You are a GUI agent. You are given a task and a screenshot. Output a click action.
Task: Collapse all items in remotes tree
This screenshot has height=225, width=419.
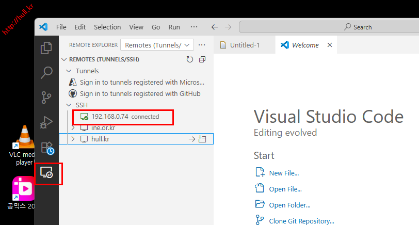coord(202,59)
